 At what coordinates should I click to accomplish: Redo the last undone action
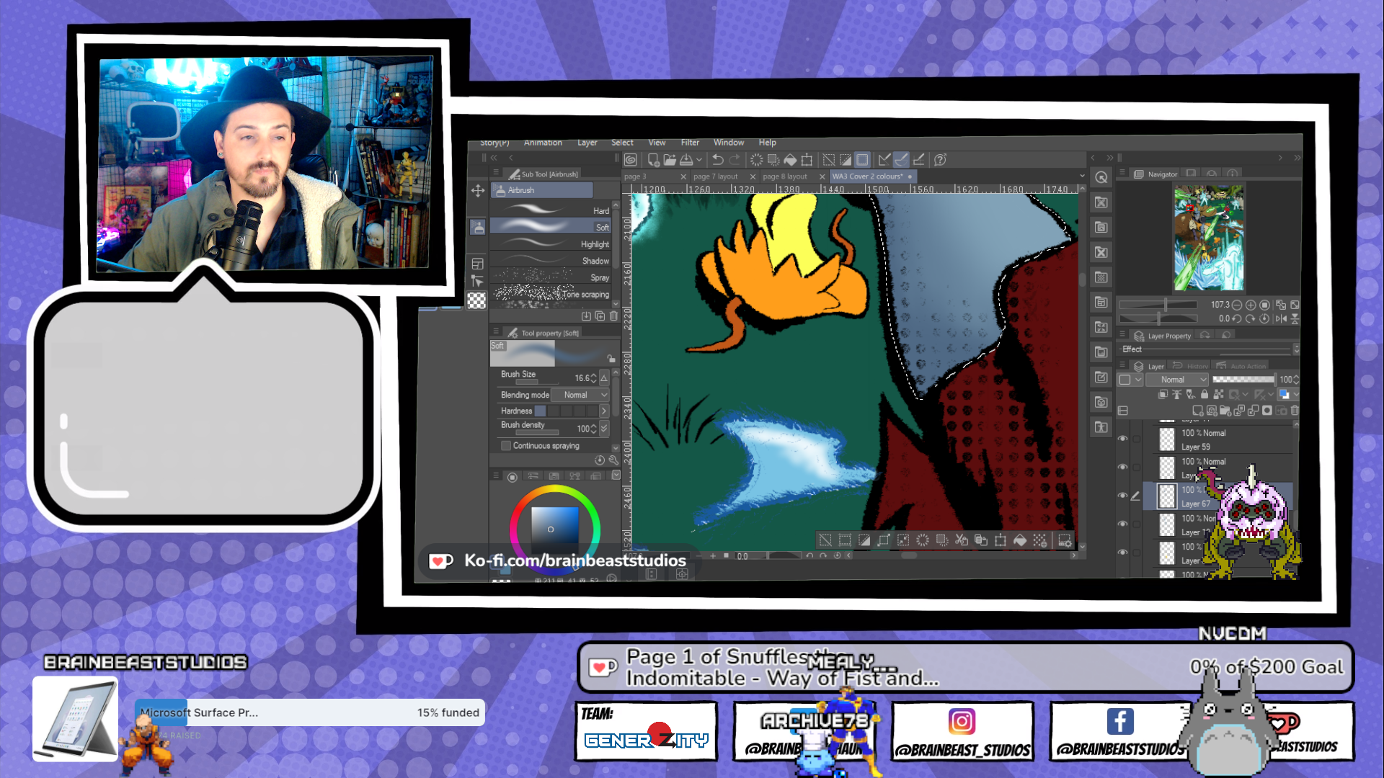coord(735,160)
